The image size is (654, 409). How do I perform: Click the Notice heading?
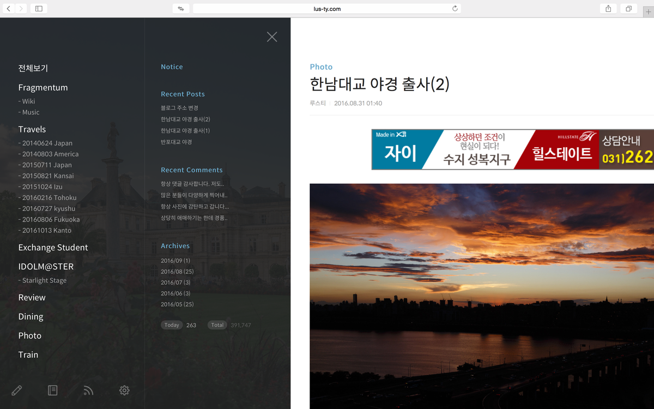(172, 67)
